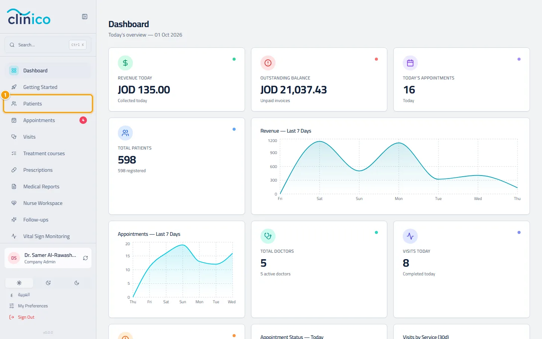The width and height of the screenshot is (542, 339).
Task: Click the red Appointments notification badge
Action: pyautogui.click(x=83, y=120)
